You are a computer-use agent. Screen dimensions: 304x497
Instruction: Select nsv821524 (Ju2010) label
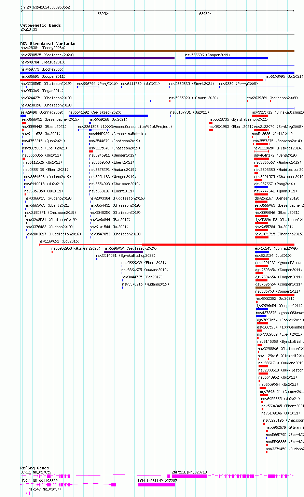pyautogui.click(x=274, y=255)
